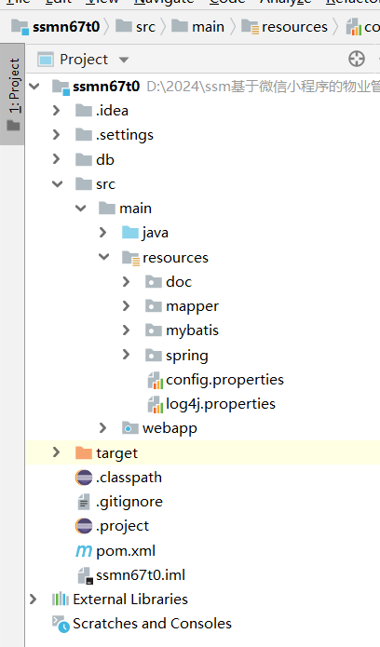380x647 pixels.
Task: Expand the target folder
Action: click(57, 452)
